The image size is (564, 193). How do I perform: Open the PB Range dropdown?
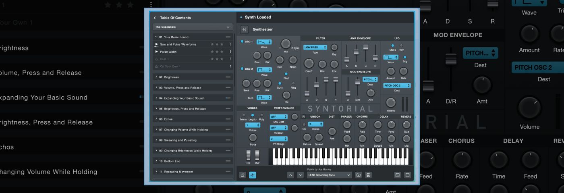[279, 139]
